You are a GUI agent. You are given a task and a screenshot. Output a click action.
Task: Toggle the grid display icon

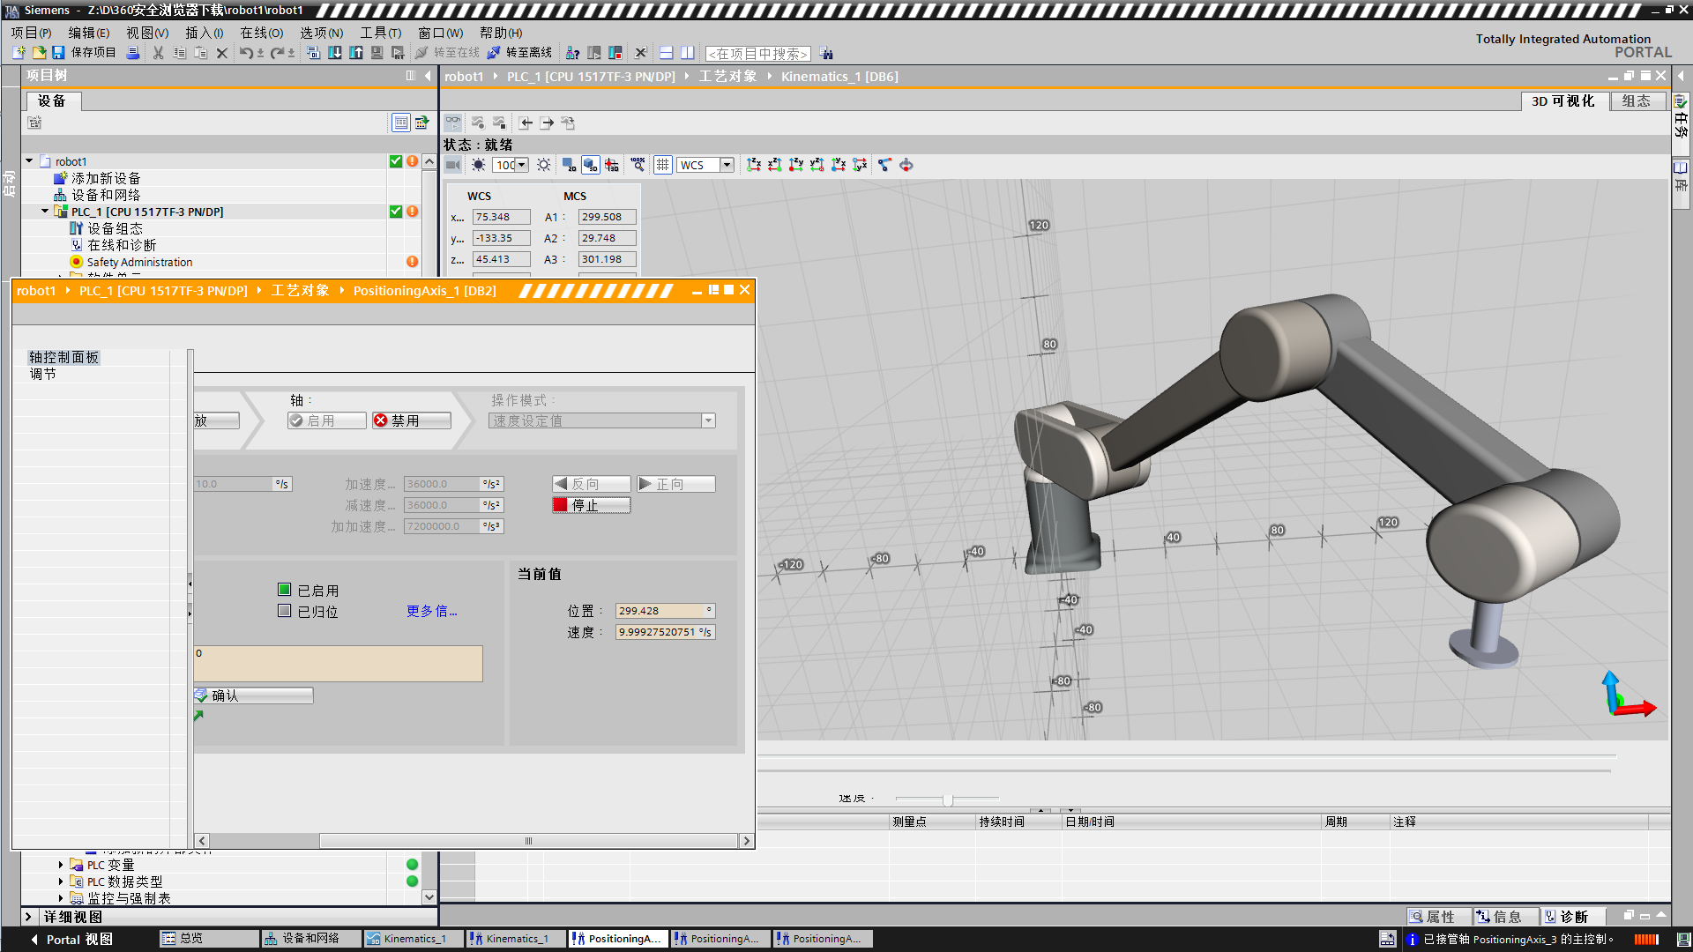coord(663,165)
